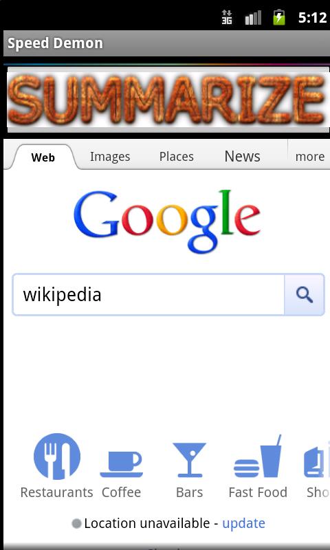Expand the more tab options
Viewport: 330px width, 550px height.
coord(309,157)
